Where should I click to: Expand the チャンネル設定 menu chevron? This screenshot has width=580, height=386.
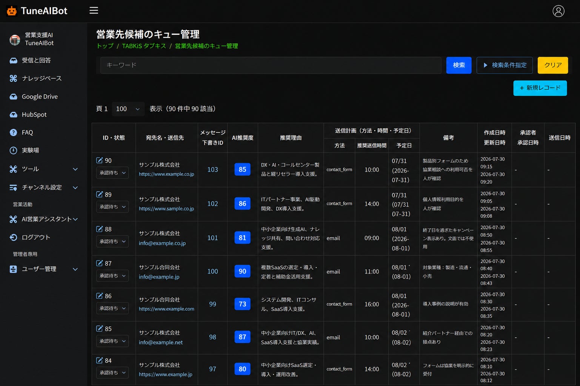(75, 188)
